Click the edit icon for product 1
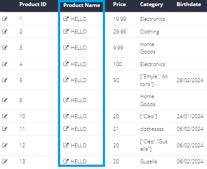The height and width of the screenshot is (169, 207). tap(5, 19)
